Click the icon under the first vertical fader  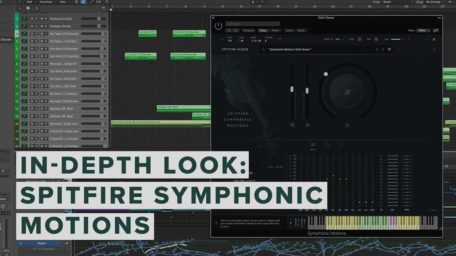(292, 125)
